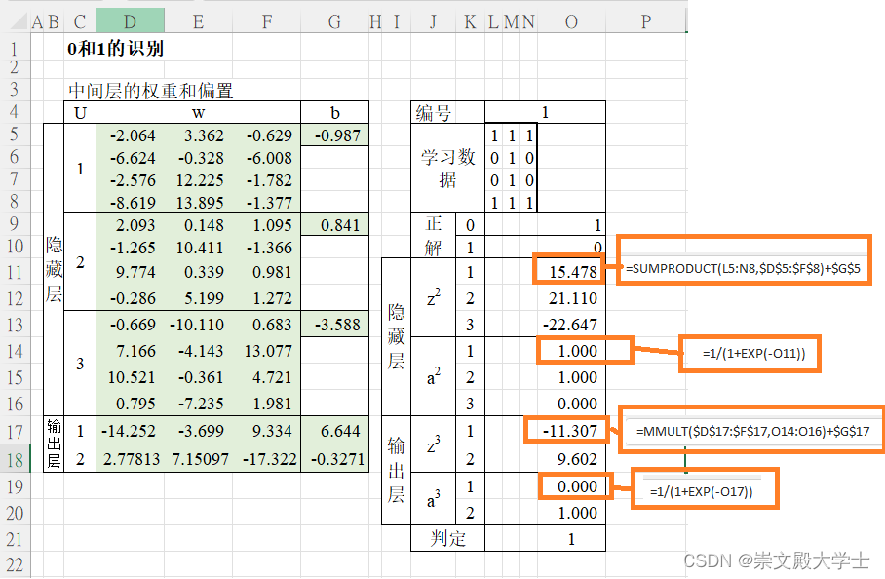
Task: Select cell with value 3.362
Action: (x=199, y=135)
